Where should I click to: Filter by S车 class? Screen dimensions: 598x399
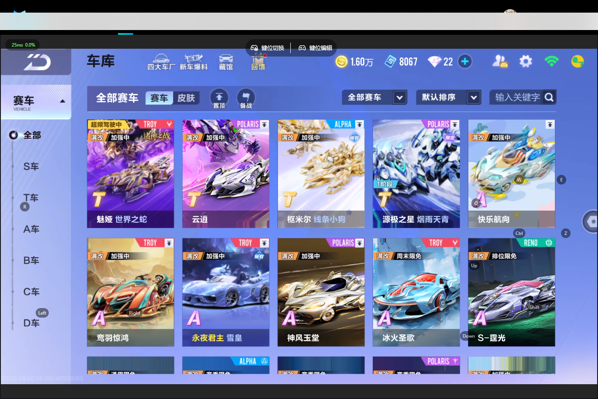point(31,166)
